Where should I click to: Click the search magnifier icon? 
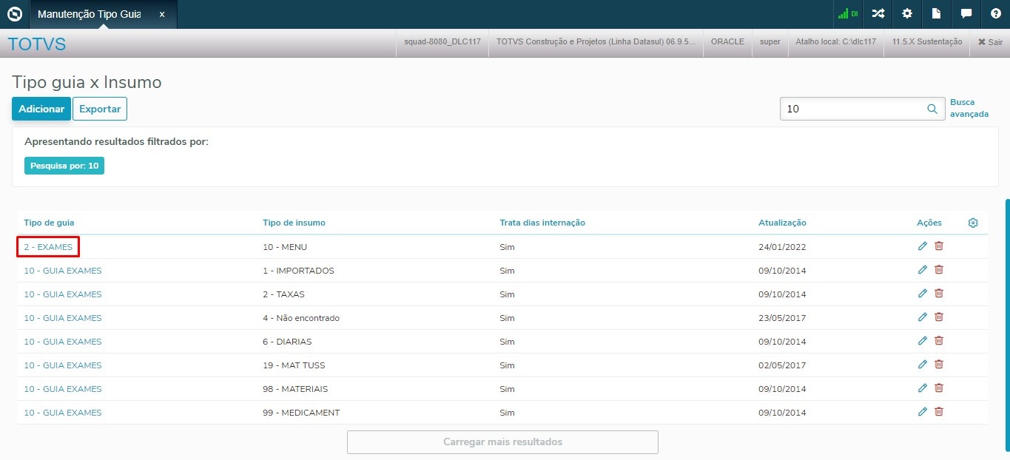coord(932,109)
